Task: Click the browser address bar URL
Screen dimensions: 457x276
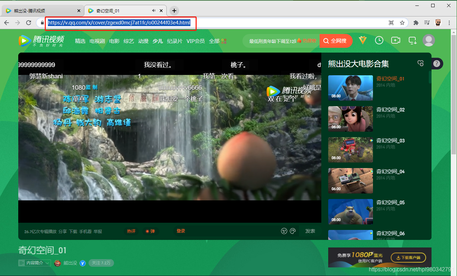Action: [x=119, y=23]
